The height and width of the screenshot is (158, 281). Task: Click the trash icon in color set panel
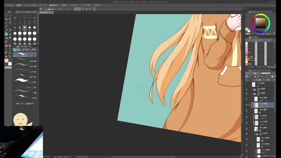pyautogui.click(x=274, y=67)
